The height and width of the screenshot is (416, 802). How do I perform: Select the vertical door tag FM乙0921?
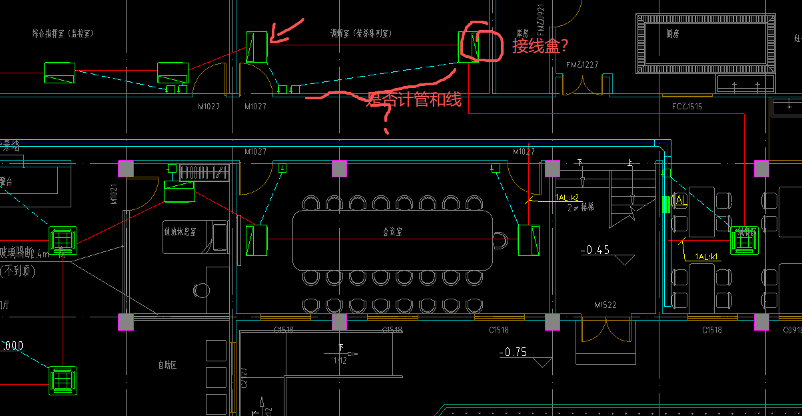point(541,20)
